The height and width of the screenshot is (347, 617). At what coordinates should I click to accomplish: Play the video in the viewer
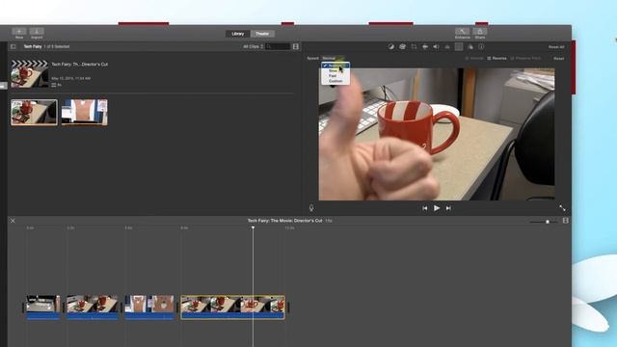pos(437,208)
